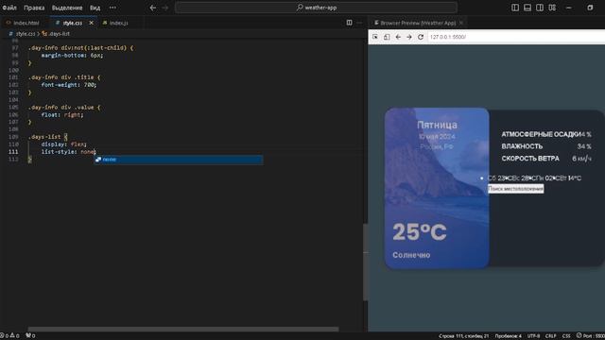Click errors and warnings status indicator

click(x=10, y=336)
